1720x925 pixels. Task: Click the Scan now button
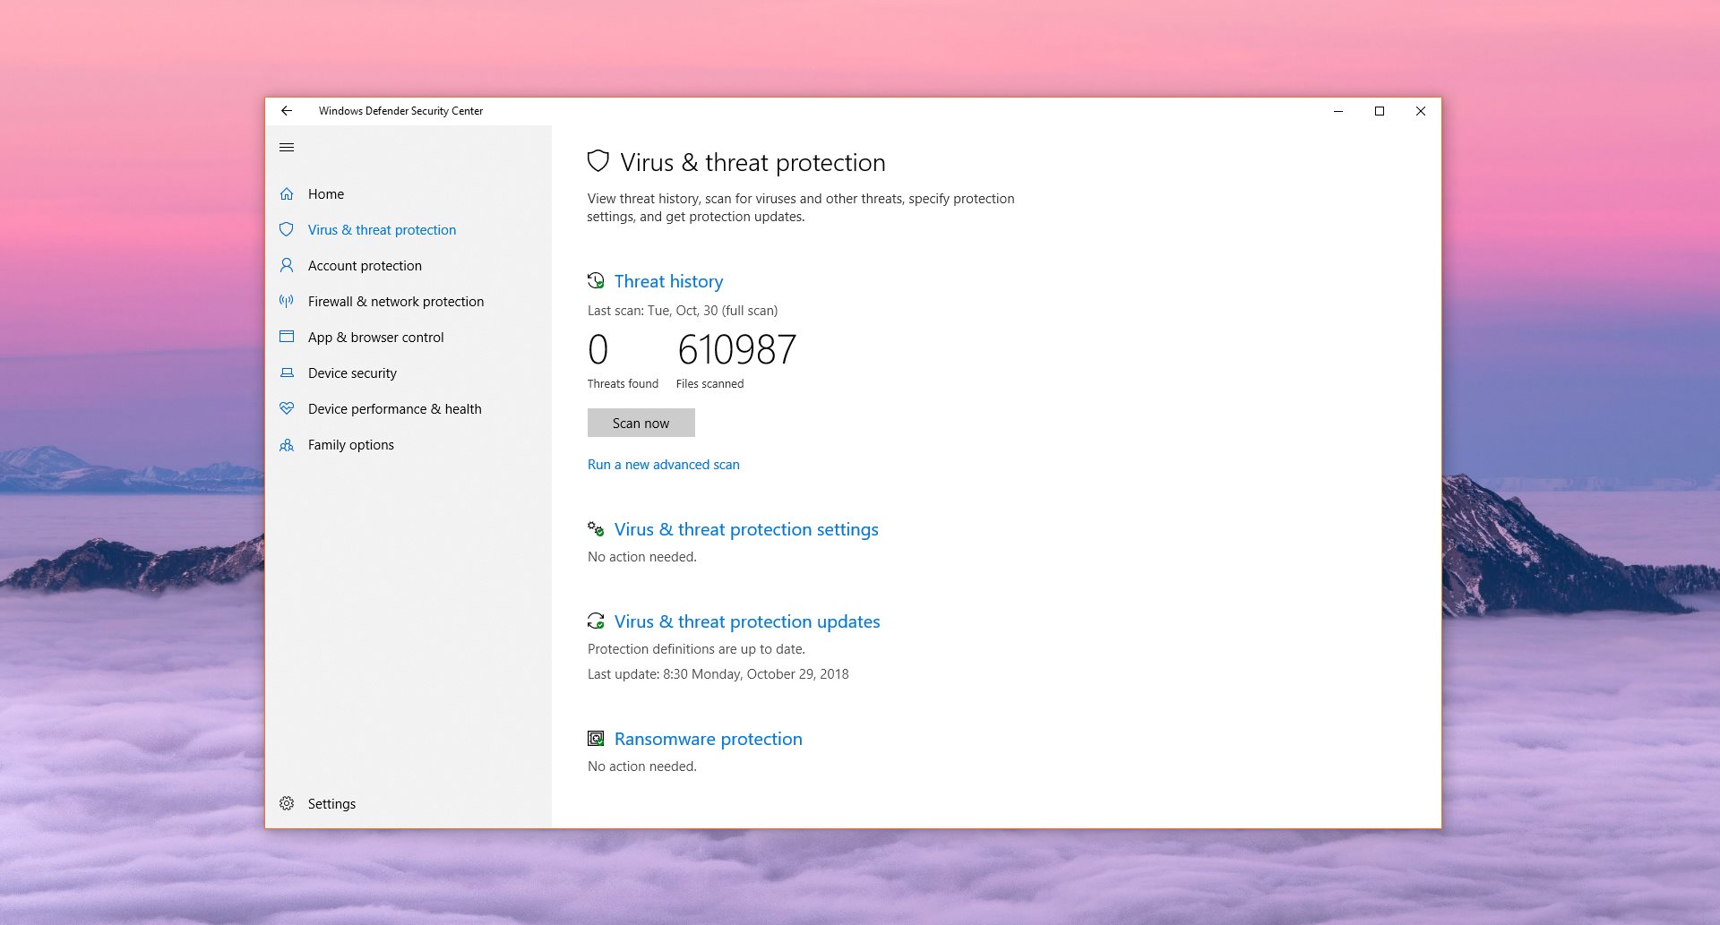[641, 423]
